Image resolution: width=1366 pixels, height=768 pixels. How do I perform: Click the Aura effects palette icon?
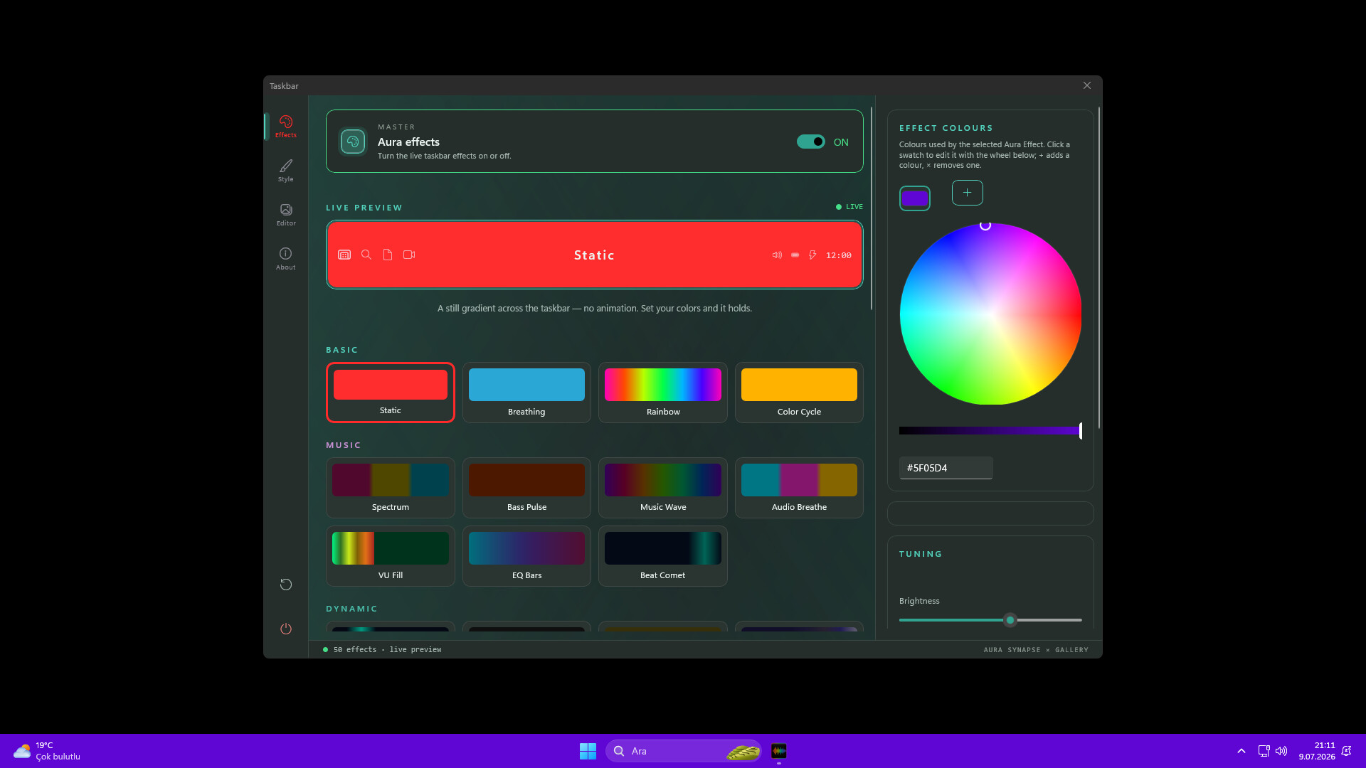pos(353,142)
